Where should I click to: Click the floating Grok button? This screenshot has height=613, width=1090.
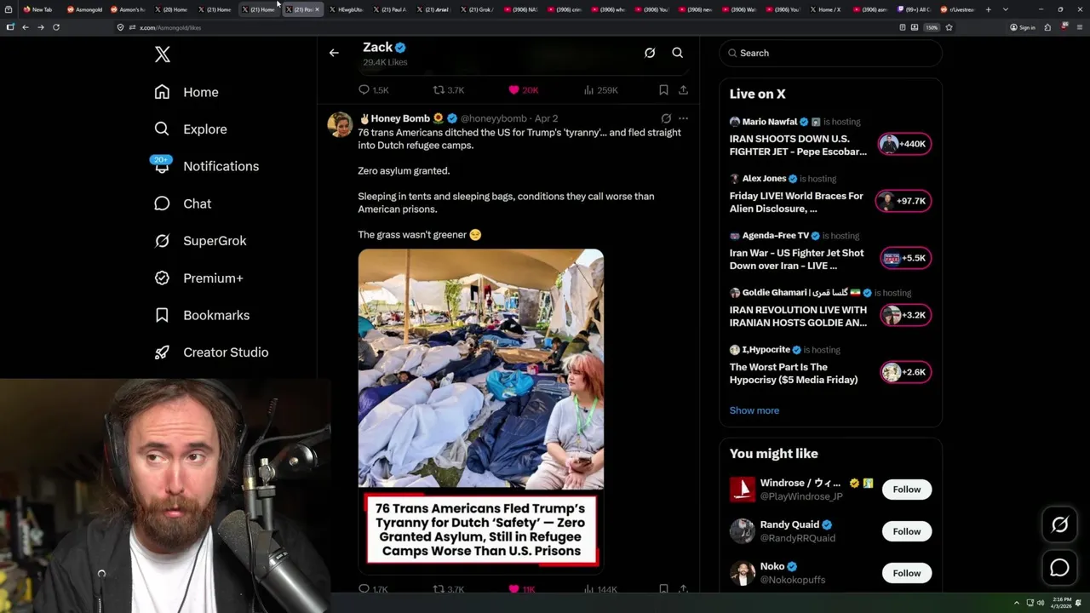[x=1059, y=525]
